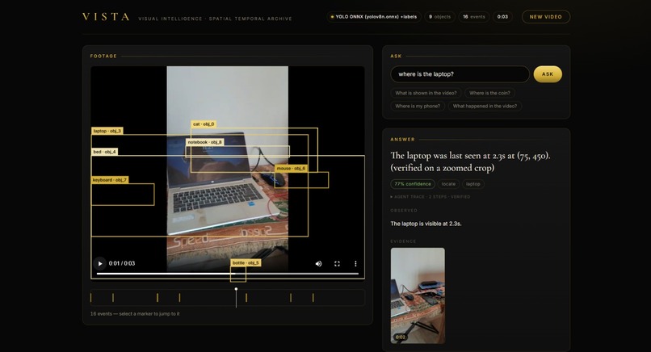This screenshot has width=651, height=352.
Task: Enter fullscreen on the video player
Action: click(337, 263)
